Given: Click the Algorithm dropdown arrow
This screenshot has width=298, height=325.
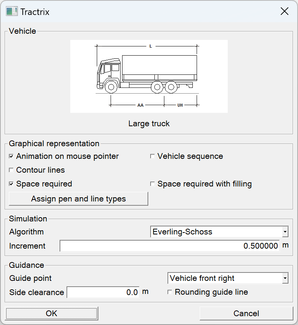Looking at the screenshot, I should (285, 232).
